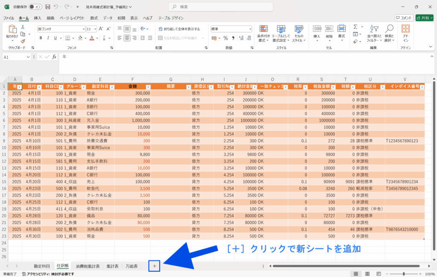The width and height of the screenshot is (437, 277).
Task: Click the search box in title bar
Action: pos(221,7)
